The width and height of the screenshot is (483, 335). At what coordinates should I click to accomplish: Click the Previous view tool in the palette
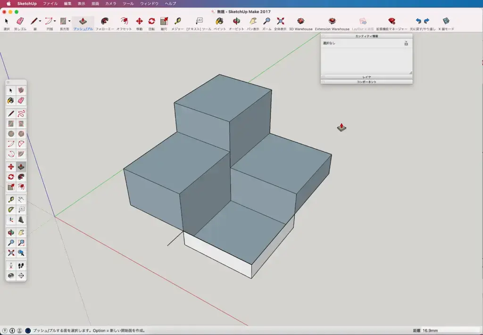(21, 253)
